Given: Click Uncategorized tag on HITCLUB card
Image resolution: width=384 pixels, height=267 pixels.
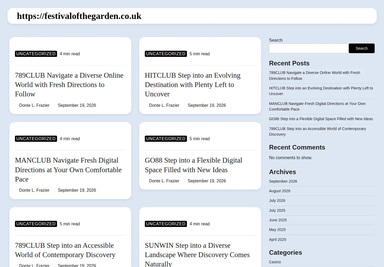Looking at the screenshot, I should (x=166, y=54).
